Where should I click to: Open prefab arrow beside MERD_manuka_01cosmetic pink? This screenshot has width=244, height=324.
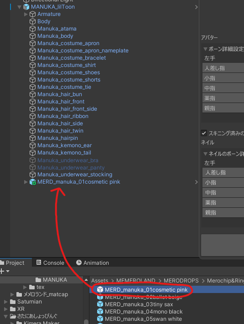point(196,182)
